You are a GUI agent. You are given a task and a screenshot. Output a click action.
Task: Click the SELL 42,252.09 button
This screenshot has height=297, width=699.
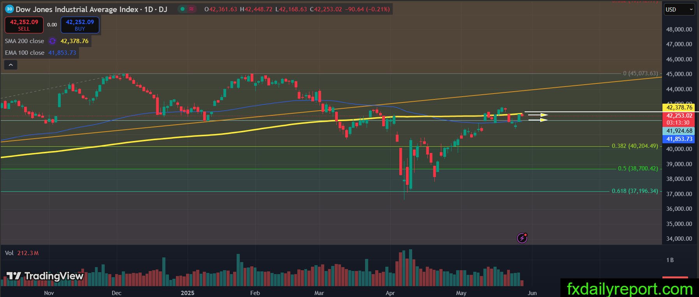click(x=24, y=25)
